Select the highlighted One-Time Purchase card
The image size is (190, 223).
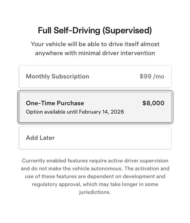pyautogui.click(x=95, y=107)
